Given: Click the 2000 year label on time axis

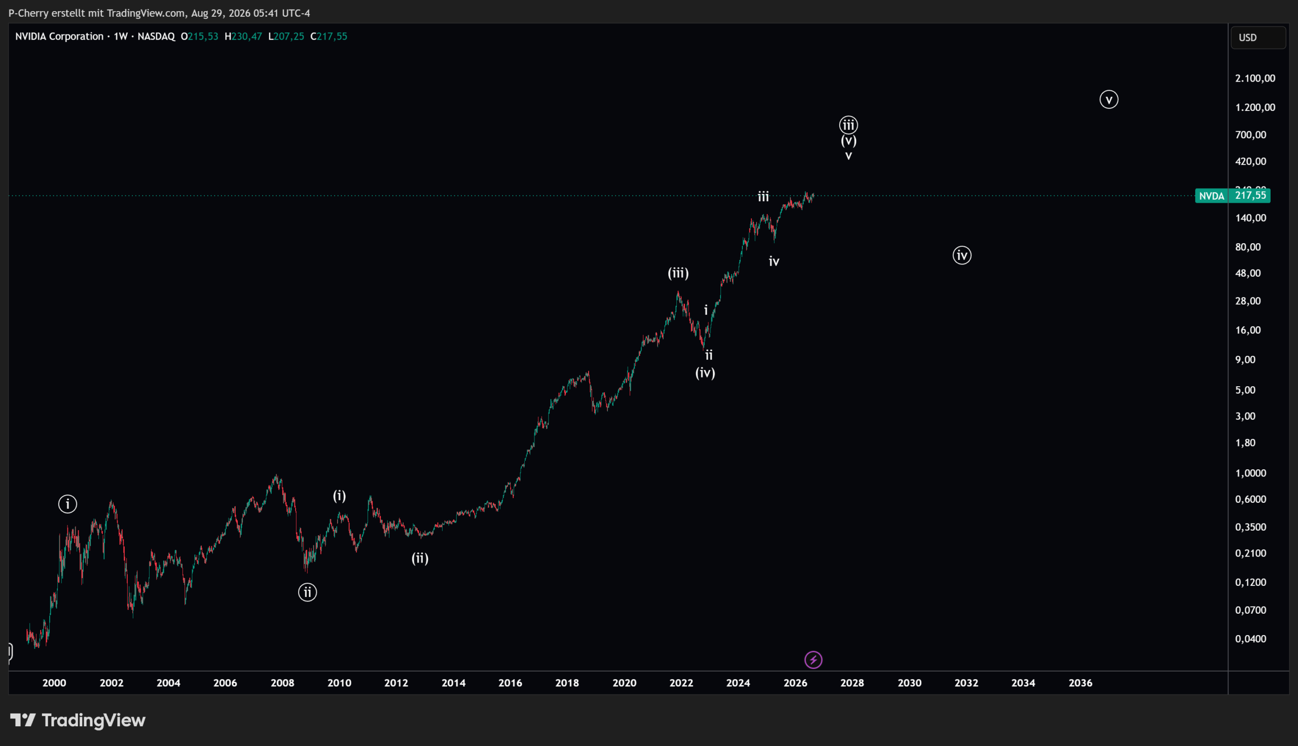Looking at the screenshot, I should click(x=54, y=683).
